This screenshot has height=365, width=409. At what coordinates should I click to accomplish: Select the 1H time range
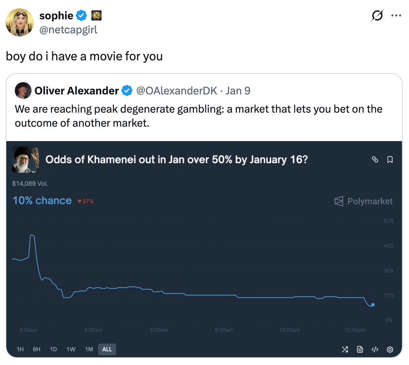click(x=20, y=349)
